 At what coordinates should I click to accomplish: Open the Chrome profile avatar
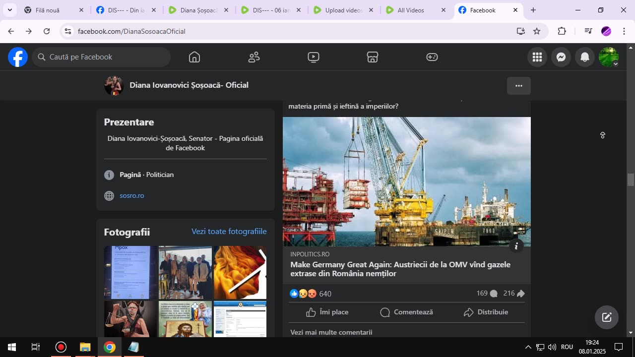point(606,31)
